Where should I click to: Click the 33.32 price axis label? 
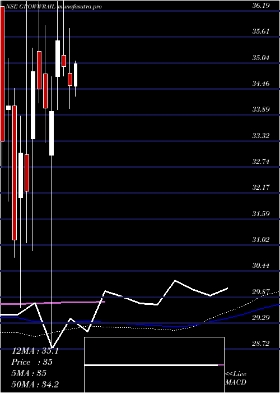[261, 136]
